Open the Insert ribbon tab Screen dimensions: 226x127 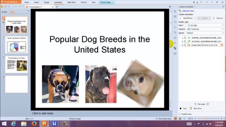36,2
